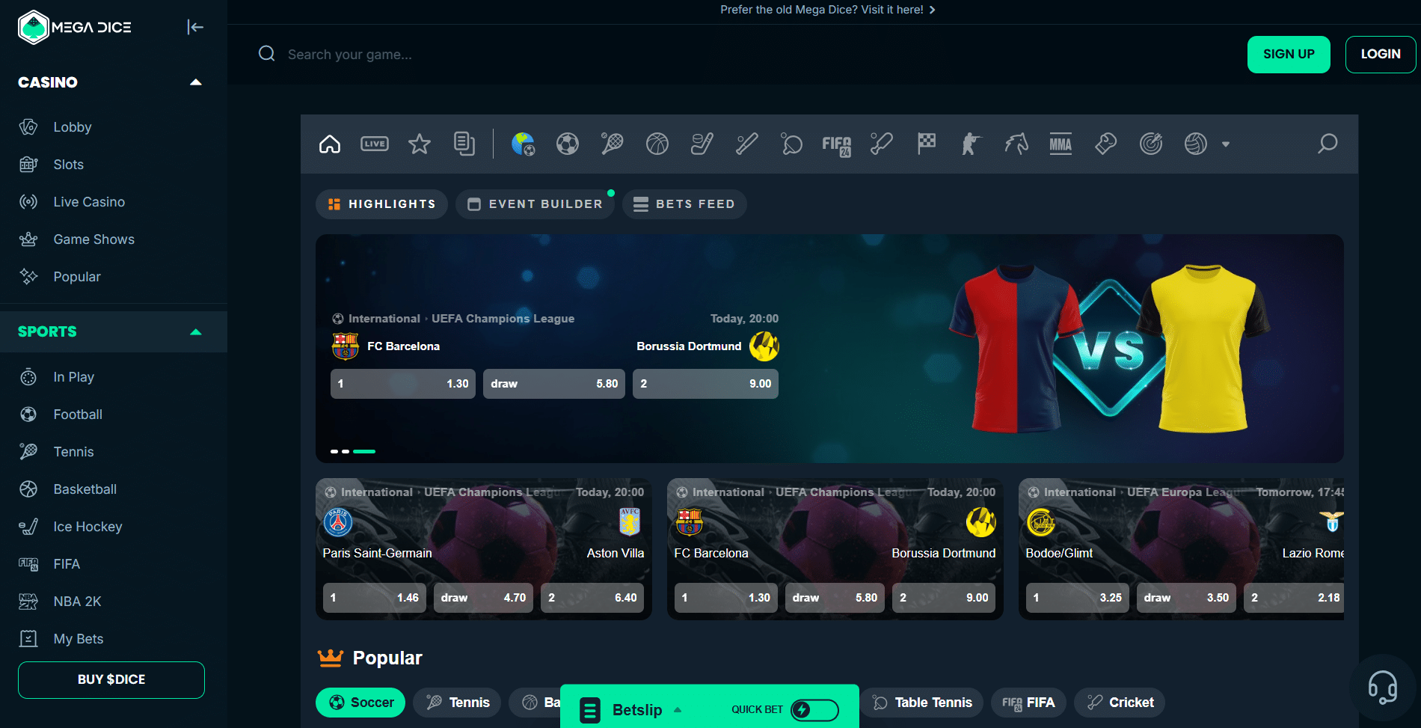Open Slots in casino menu
Screen dimensions: 1421x728
68,165
